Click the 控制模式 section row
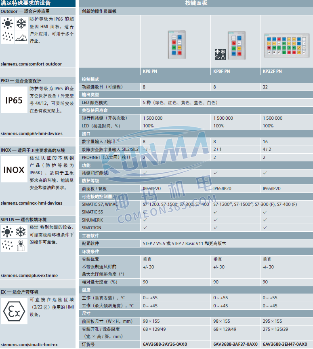Viewport: 313px width, 349px height. click(x=196, y=79)
